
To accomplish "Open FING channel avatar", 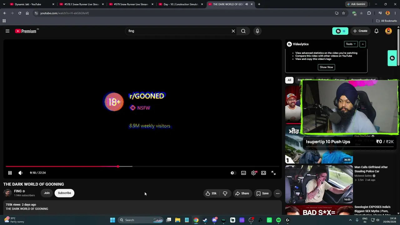I will 7,193.
